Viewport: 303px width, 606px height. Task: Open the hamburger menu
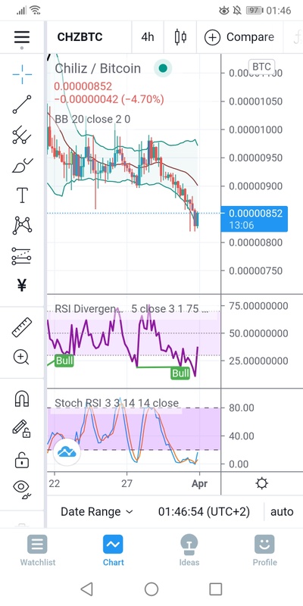[22, 37]
